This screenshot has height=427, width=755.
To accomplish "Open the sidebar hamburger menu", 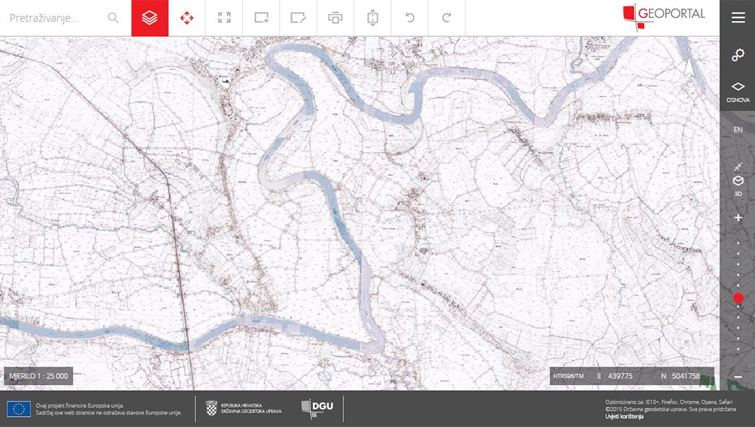I will [x=738, y=18].
